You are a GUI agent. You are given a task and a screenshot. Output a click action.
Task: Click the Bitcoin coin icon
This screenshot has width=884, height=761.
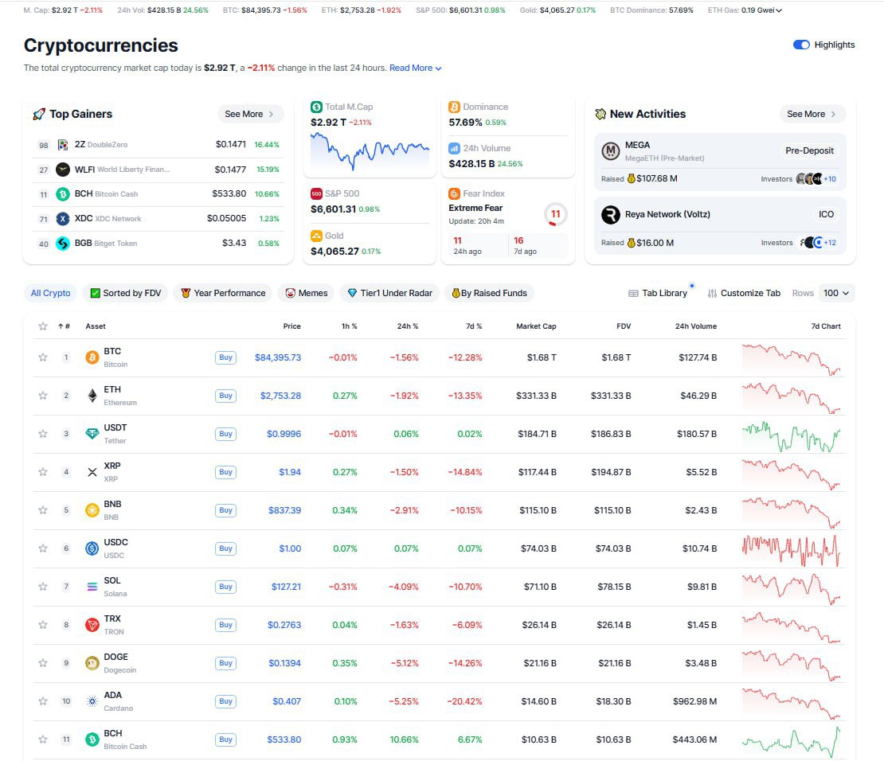point(92,357)
